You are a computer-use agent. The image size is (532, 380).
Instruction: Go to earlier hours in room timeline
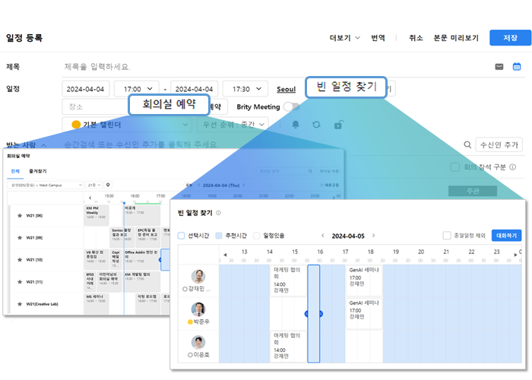pos(90,198)
